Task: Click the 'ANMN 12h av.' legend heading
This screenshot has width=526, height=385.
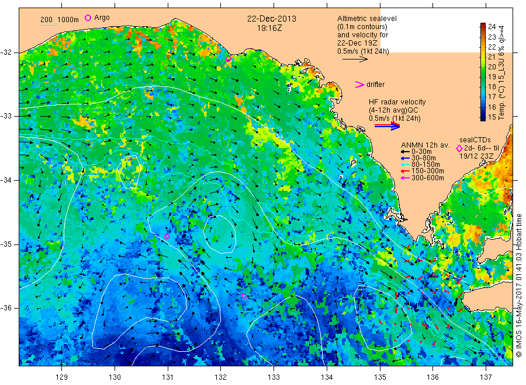Action: click(x=425, y=145)
